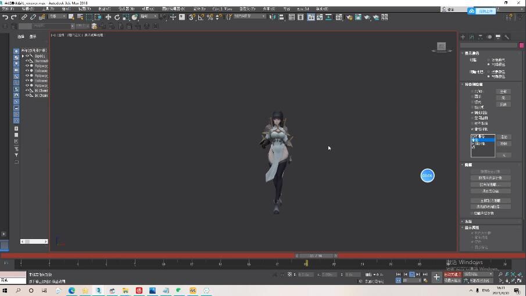Toggle visibility eye of Dummy row

[x=27, y=61]
